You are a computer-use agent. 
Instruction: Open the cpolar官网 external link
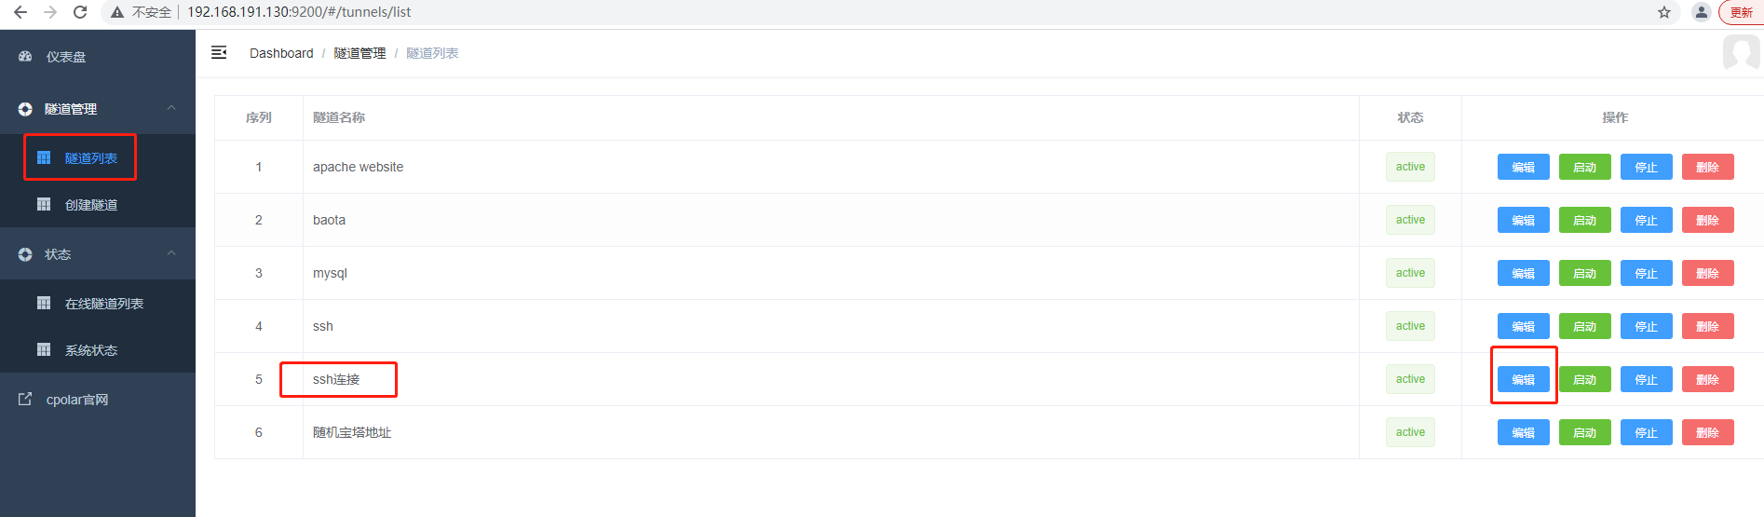pos(63,400)
